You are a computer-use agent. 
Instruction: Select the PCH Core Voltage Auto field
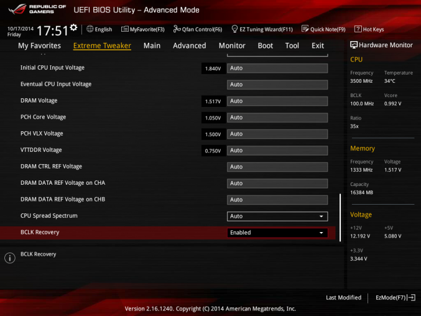pos(277,118)
